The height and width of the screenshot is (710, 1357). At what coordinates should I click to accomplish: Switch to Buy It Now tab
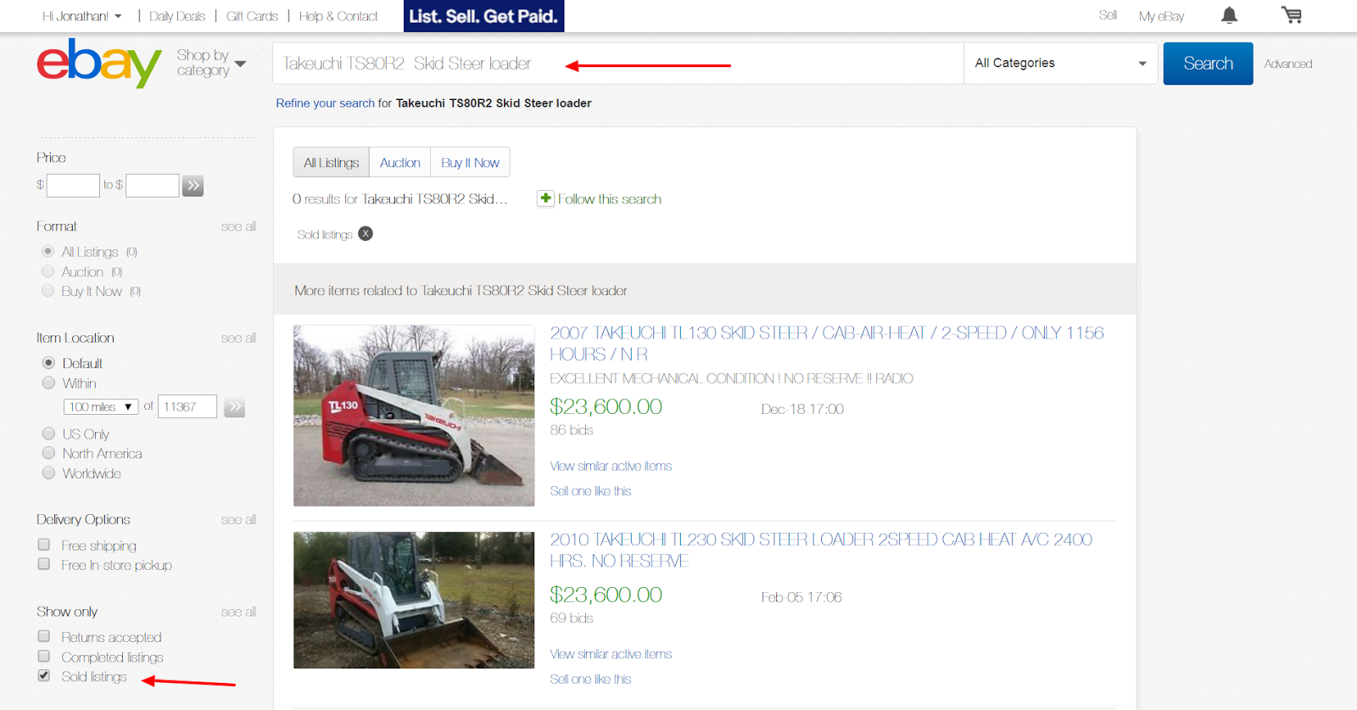pyautogui.click(x=470, y=162)
